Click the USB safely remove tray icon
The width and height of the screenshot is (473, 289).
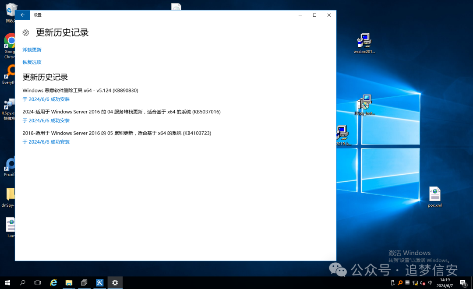pos(392,283)
